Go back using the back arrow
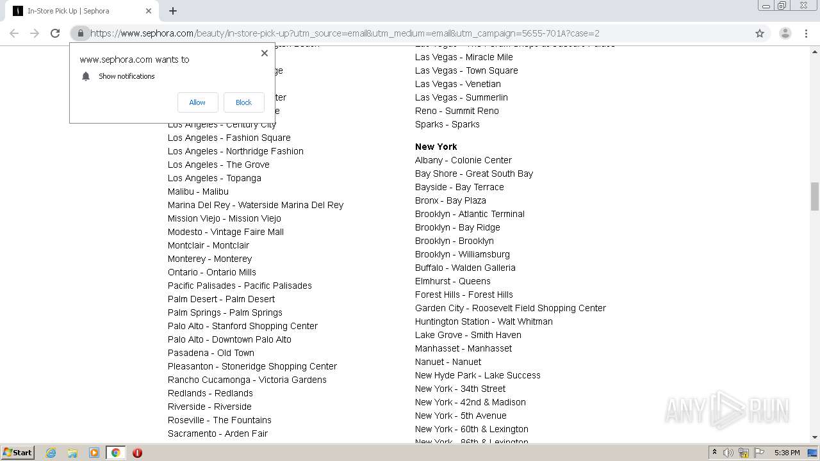This screenshot has width=820, height=461. 14,33
